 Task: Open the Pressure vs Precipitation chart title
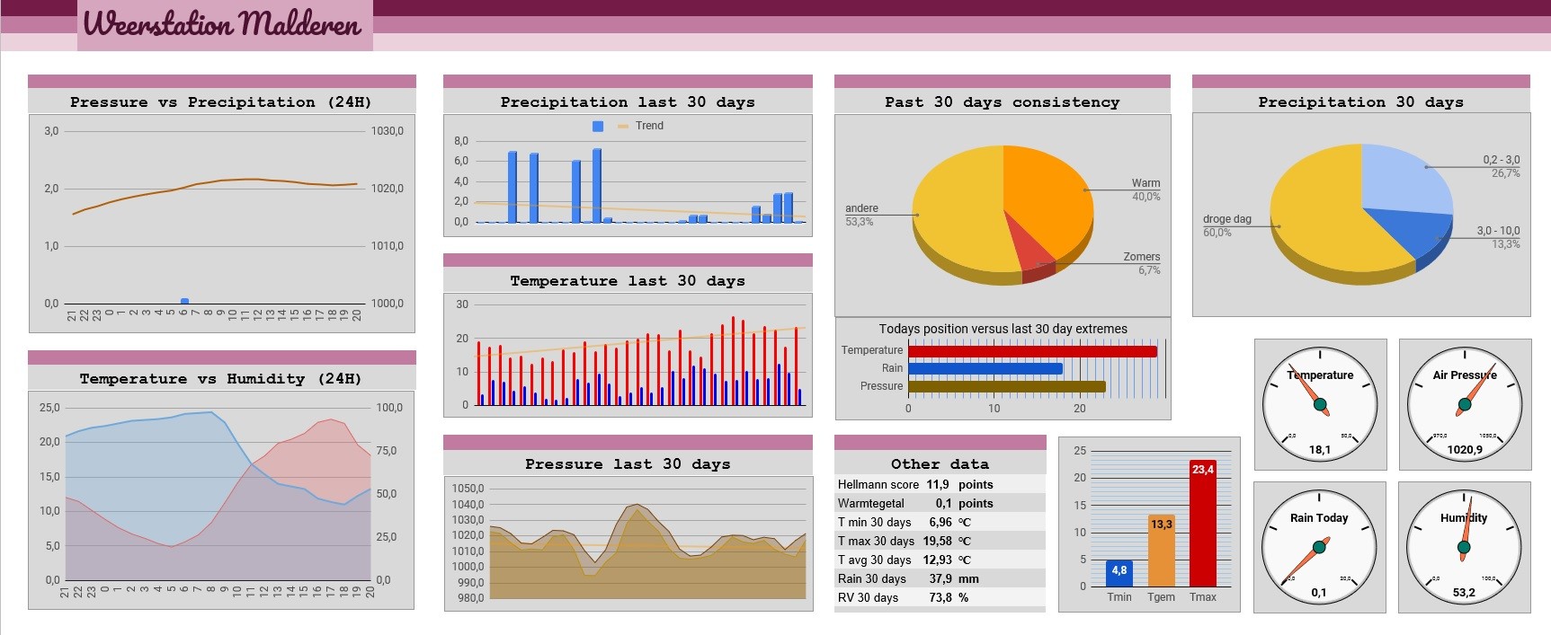click(x=221, y=102)
